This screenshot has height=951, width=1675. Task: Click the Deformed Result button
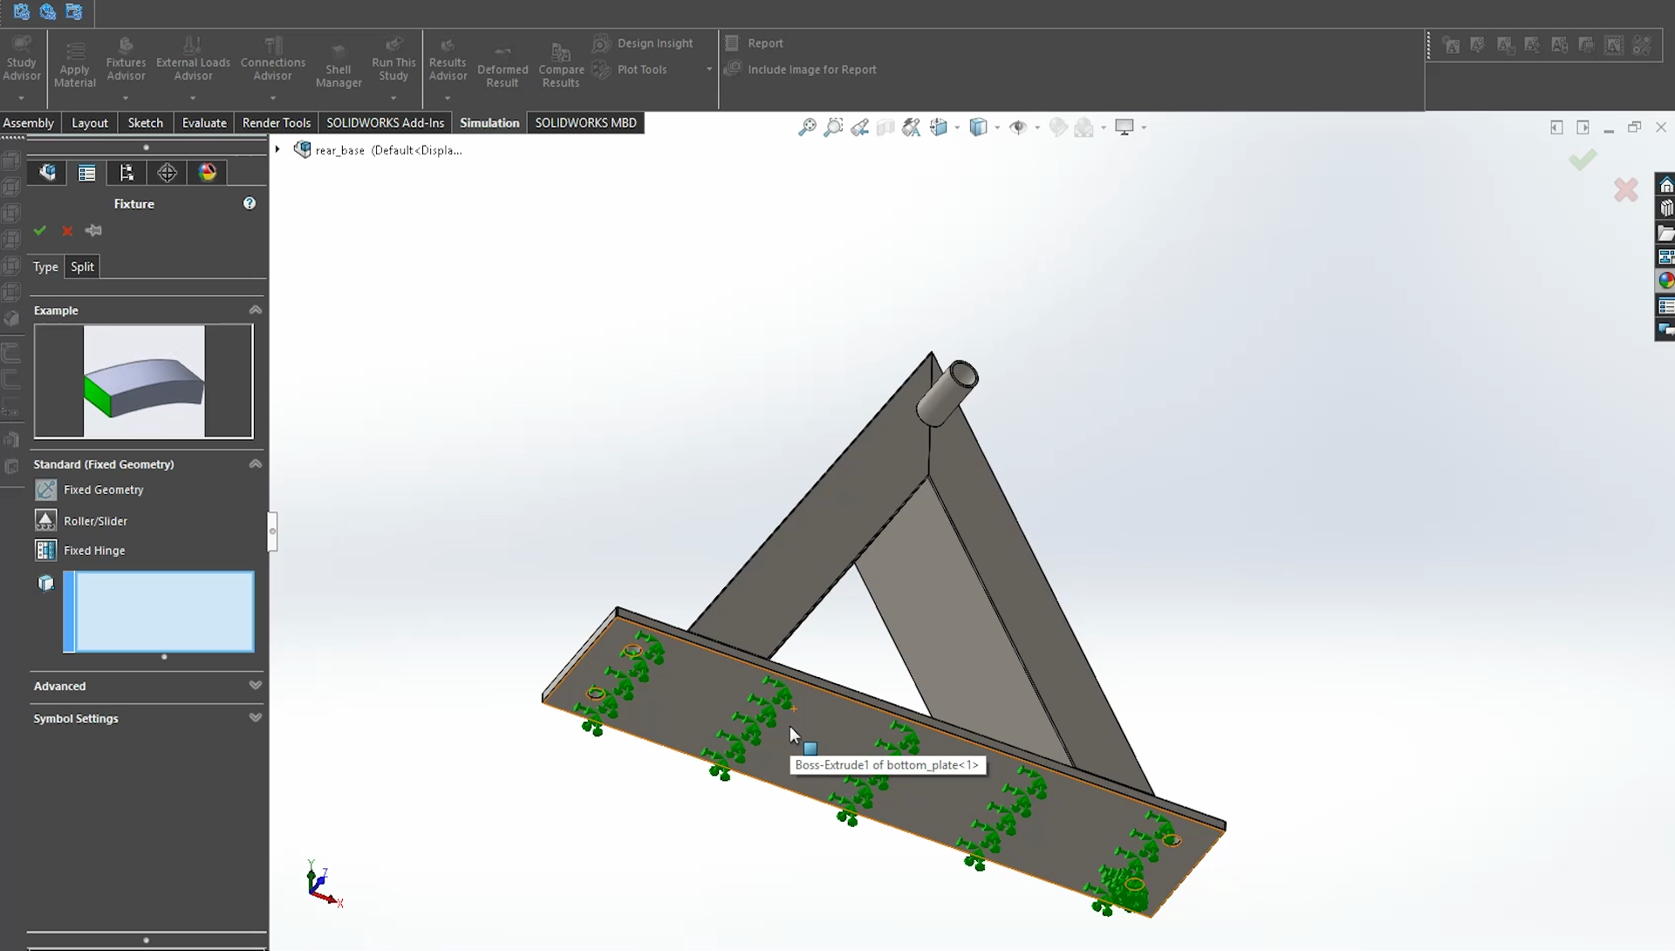[502, 65]
